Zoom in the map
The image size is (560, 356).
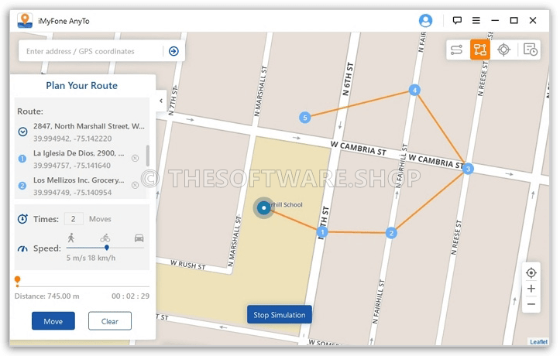pyautogui.click(x=531, y=288)
